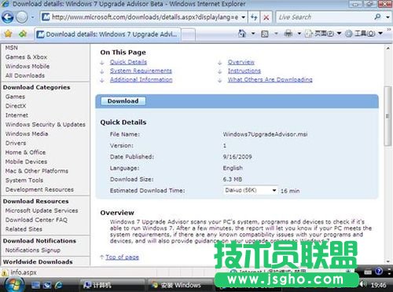Open a new blank tab
The height and width of the screenshot is (292, 393).
click(x=188, y=35)
